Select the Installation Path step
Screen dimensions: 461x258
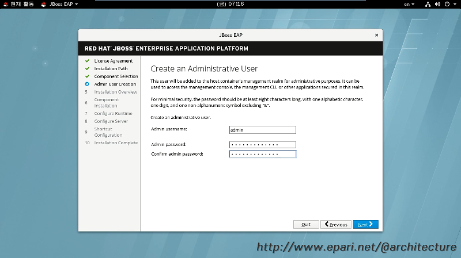[x=111, y=68]
